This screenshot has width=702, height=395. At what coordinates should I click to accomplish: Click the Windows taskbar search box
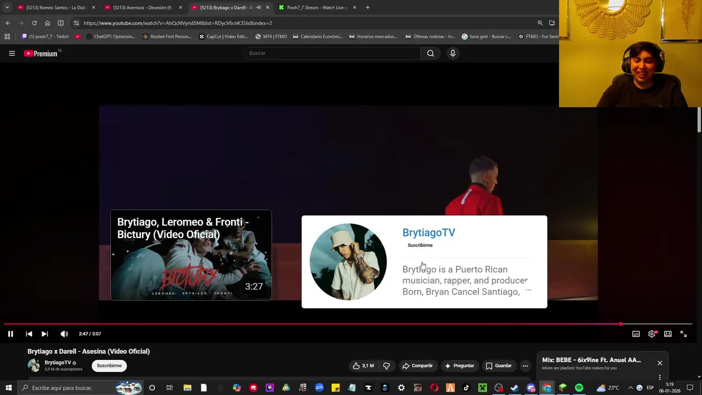81,388
